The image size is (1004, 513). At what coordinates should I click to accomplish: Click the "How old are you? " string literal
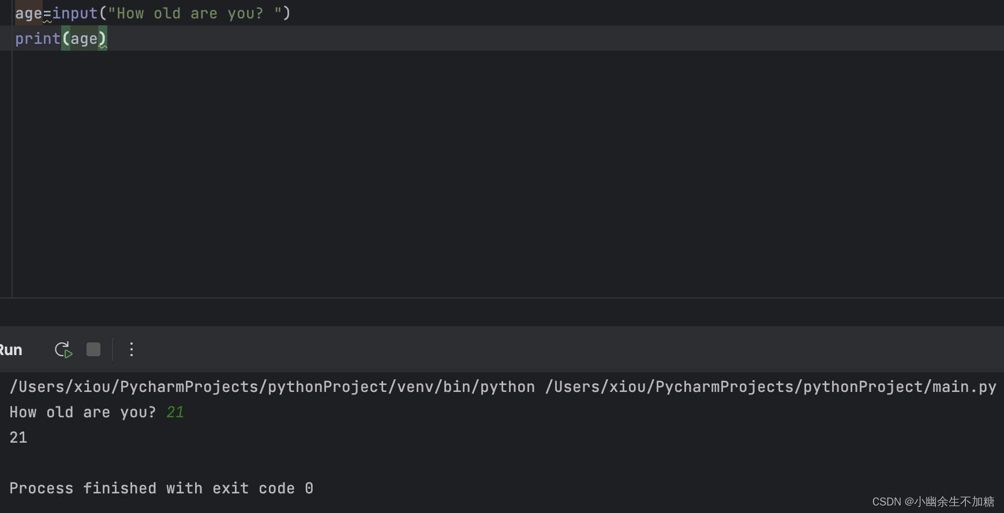(194, 13)
